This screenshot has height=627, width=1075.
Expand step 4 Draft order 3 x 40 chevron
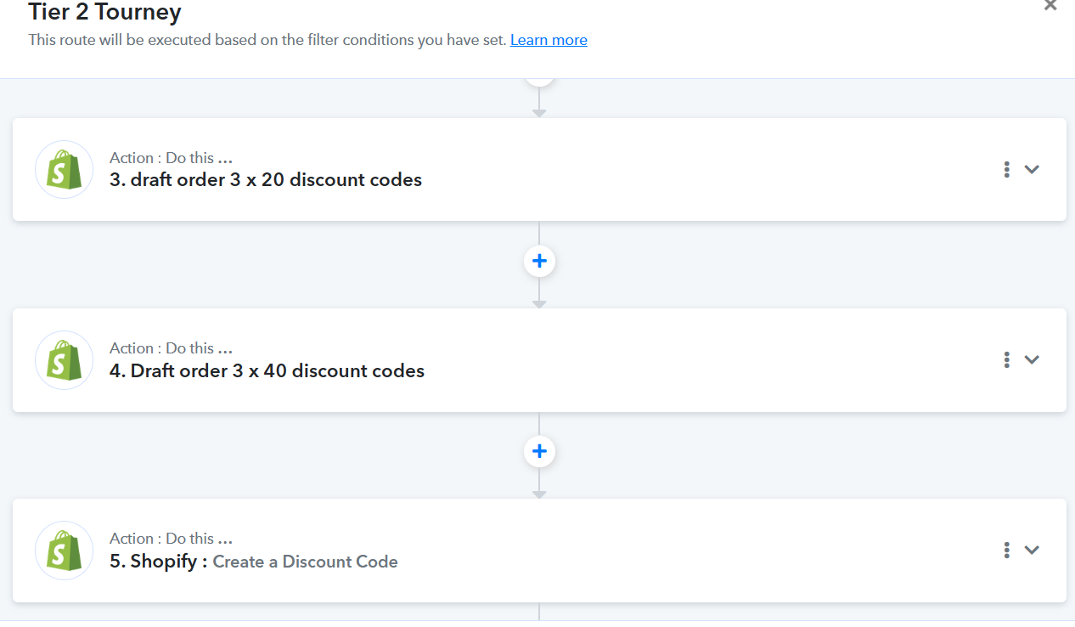1032,359
